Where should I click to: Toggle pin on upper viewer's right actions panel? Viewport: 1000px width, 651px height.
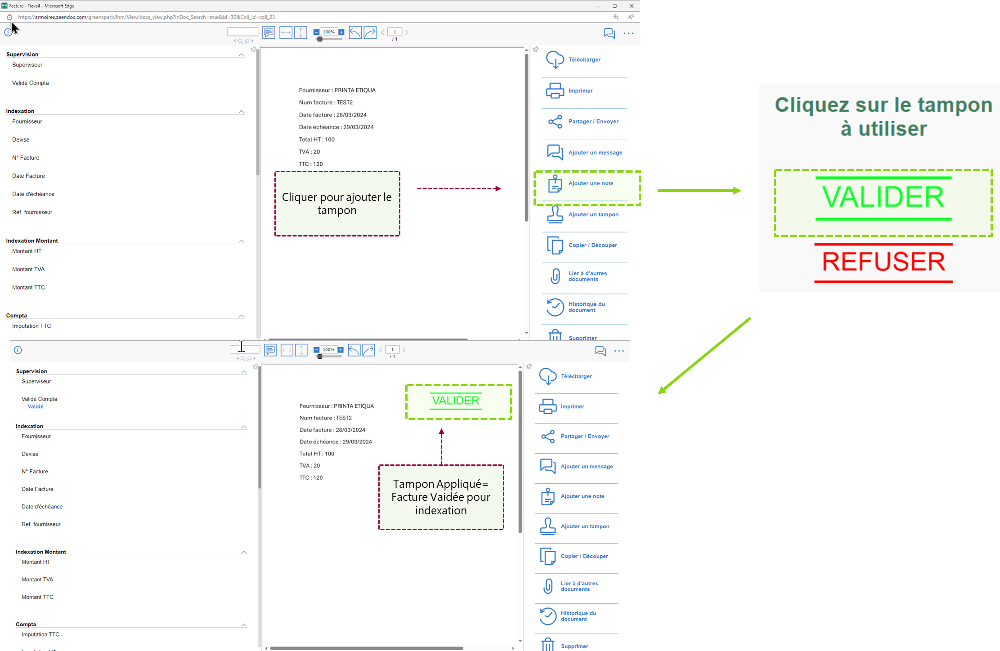click(536, 49)
